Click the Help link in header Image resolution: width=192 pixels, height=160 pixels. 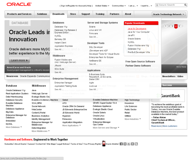coord(89,6)
